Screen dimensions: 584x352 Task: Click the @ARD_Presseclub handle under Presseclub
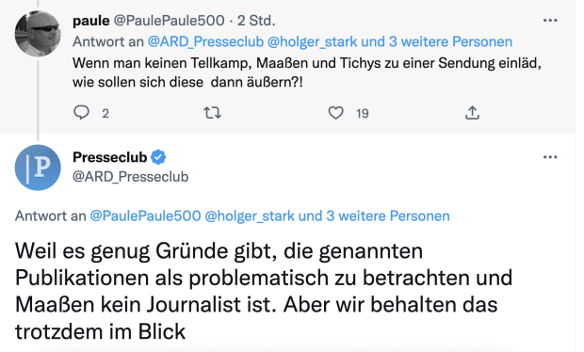pyautogui.click(x=130, y=177)
